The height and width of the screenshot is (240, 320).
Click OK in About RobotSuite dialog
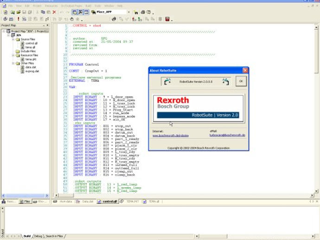pos(241,81)
